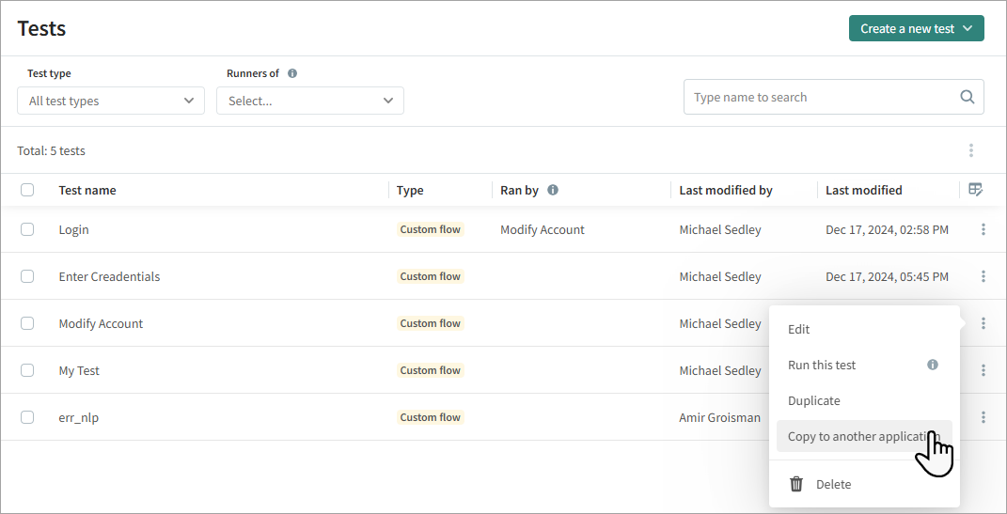
Task: Click info icon next to Runners of
Action: (292, 73)
